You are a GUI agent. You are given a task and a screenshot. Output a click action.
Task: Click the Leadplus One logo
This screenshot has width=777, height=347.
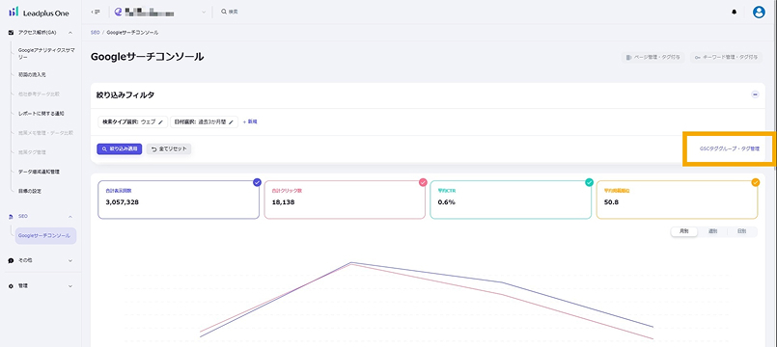pos(39,13)
